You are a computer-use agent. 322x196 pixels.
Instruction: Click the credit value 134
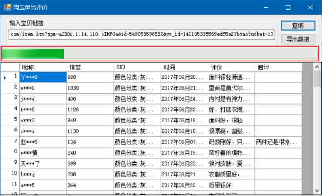[90, 142]
